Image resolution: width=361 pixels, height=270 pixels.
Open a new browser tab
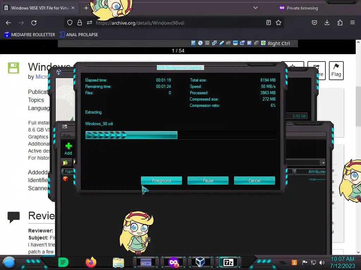86,8
